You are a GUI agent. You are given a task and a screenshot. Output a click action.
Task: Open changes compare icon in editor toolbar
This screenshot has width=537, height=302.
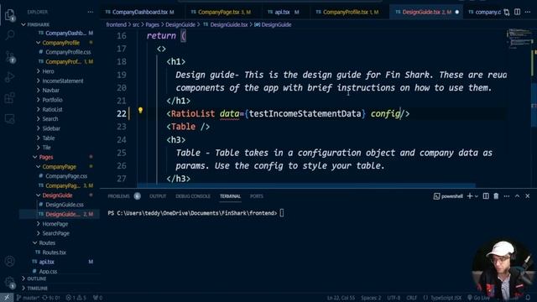[x=507, y=13]
